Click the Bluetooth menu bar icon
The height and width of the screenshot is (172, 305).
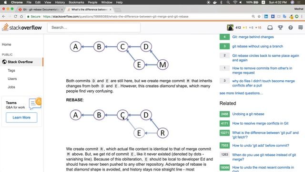point(221,2)
